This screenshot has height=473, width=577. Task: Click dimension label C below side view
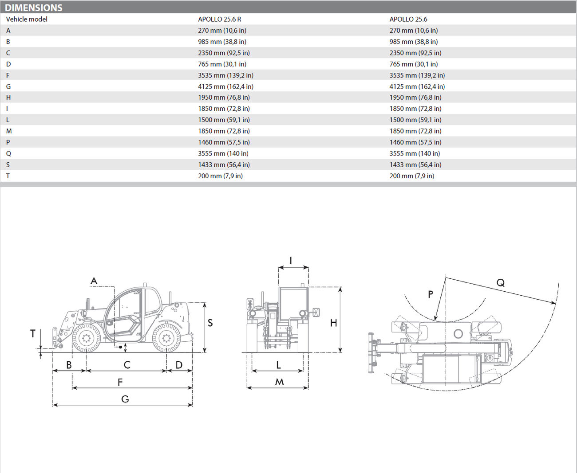[x=127, y=365]
